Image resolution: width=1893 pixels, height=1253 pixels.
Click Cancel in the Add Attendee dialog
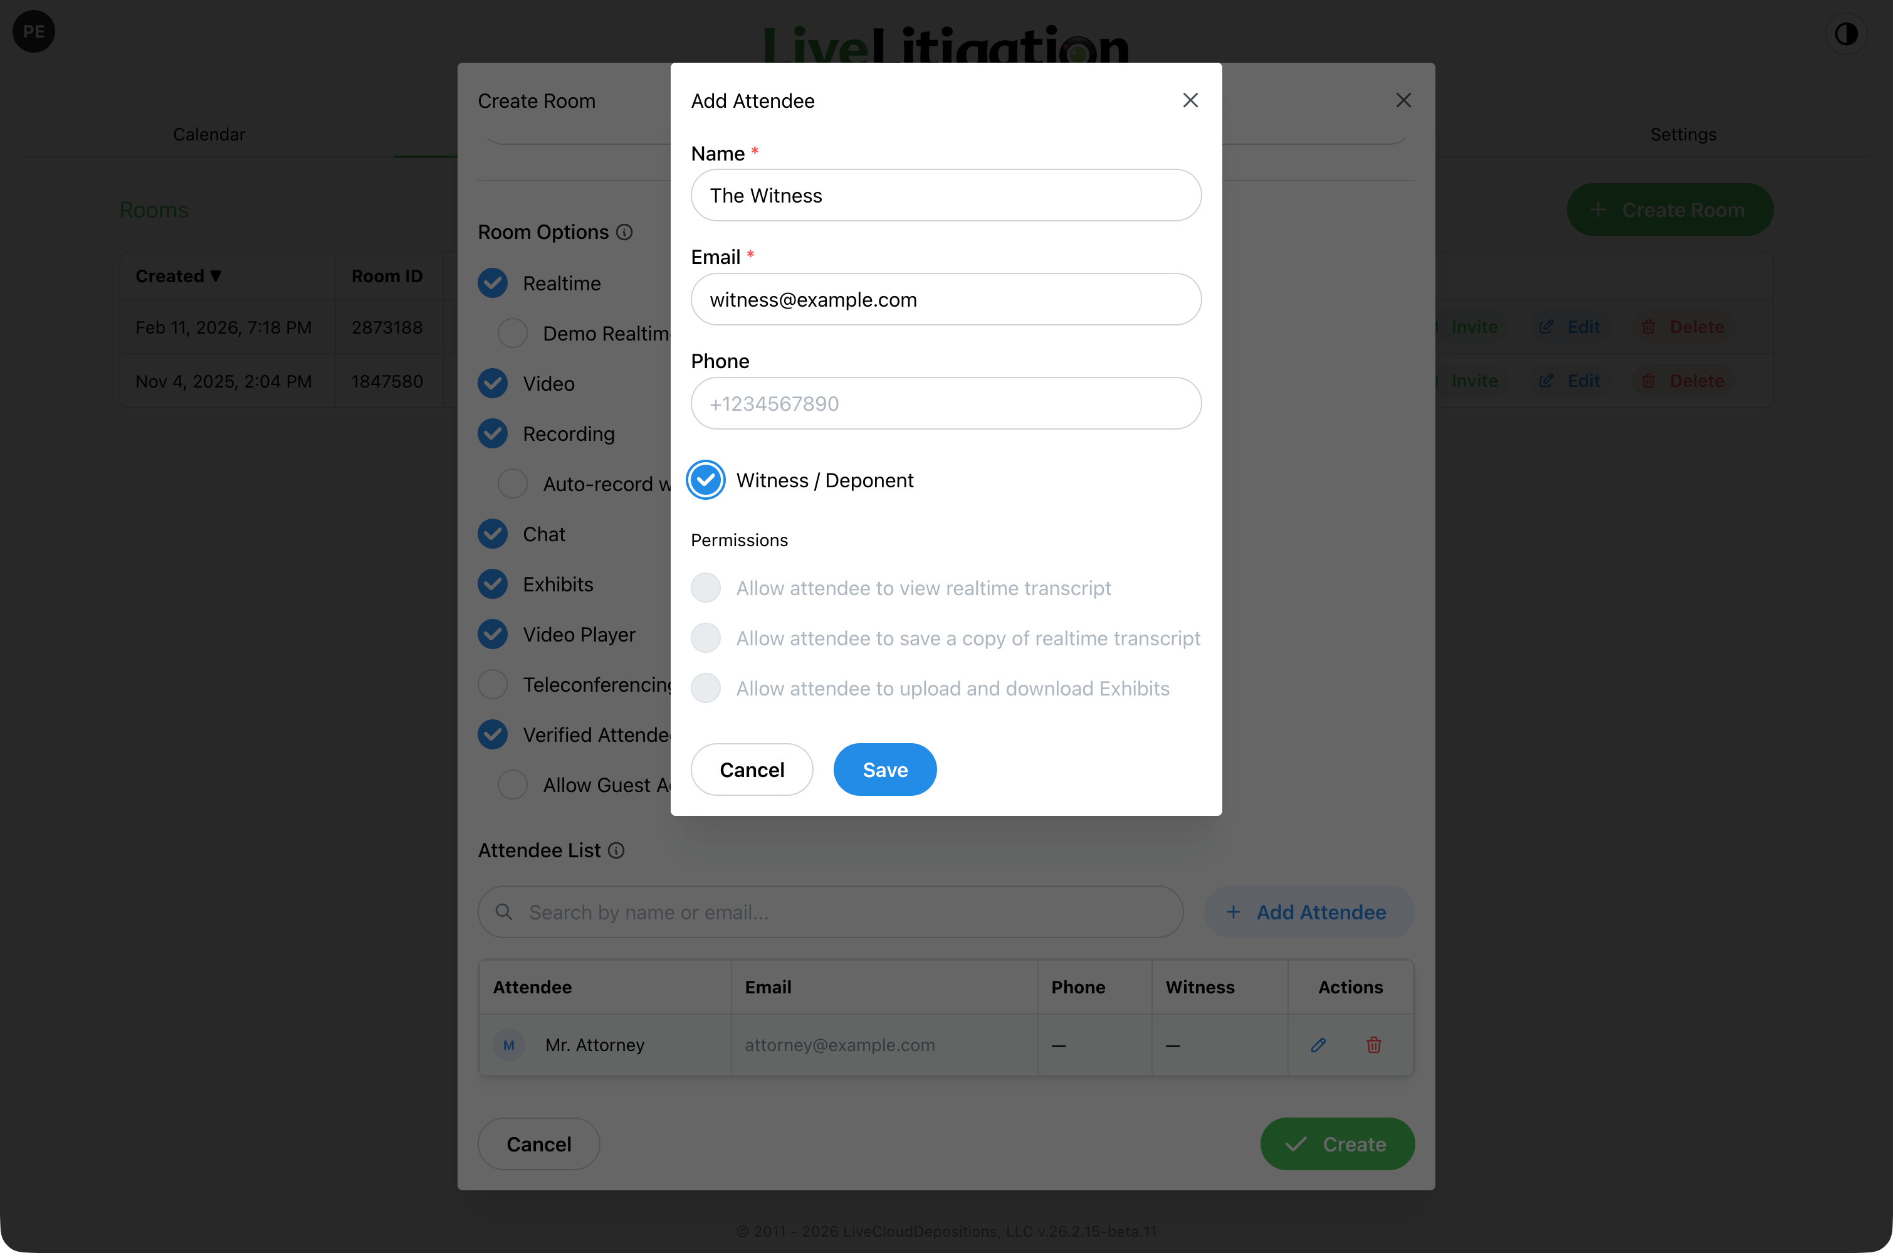tap(752, 769)
